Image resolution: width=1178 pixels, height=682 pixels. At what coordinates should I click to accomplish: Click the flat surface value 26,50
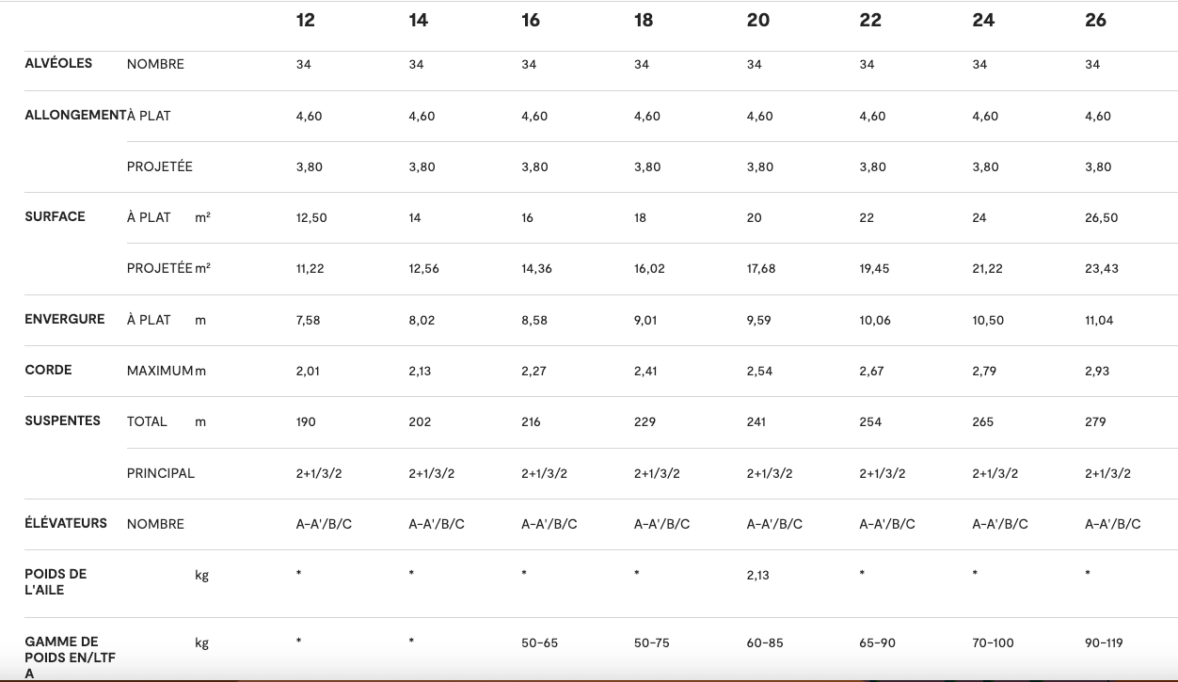click(1101, 217)
